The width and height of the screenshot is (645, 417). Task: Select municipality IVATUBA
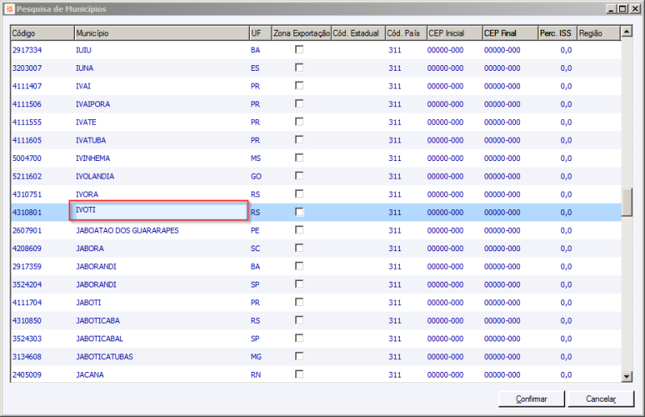91,140
